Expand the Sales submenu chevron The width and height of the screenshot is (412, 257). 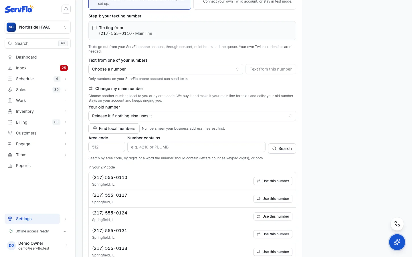tap(66, 90)
